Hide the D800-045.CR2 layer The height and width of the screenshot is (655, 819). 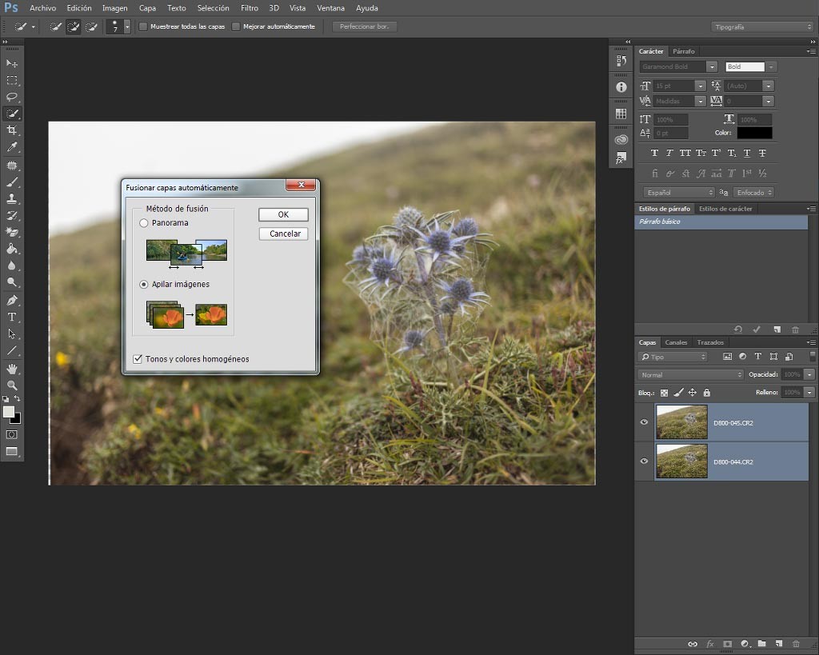(x=644, y=422)
